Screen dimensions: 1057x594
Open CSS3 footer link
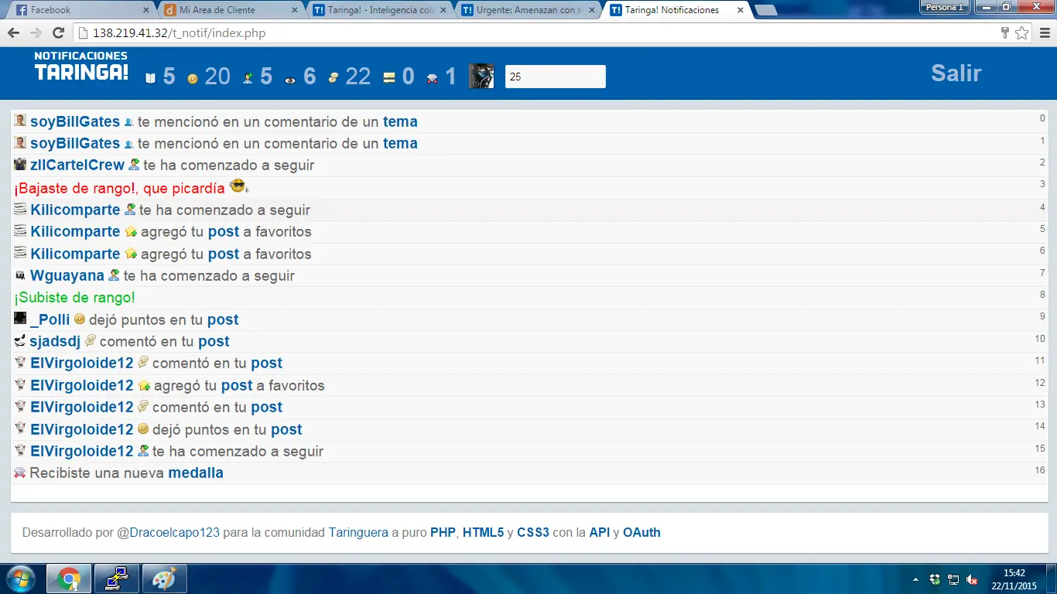click(533, 532)
